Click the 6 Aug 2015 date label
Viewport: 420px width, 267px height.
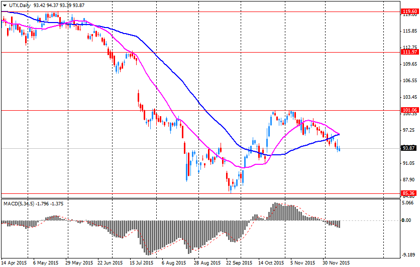click(x=173, y=263)
